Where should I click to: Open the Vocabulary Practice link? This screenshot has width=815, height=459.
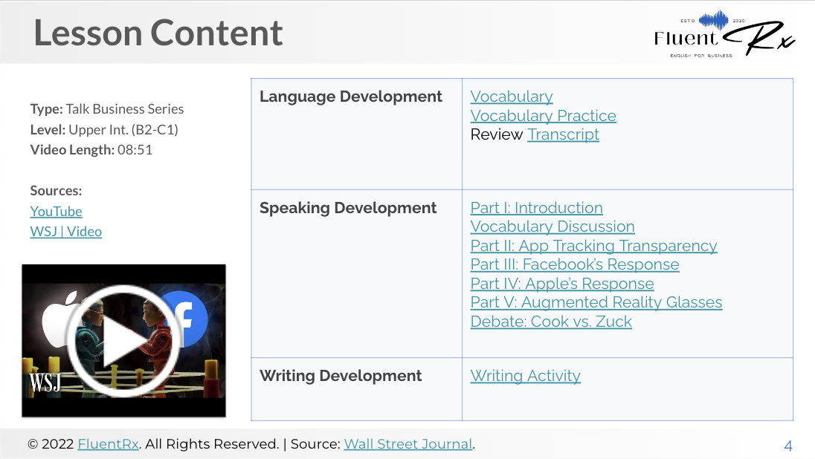tap(543, 116)
